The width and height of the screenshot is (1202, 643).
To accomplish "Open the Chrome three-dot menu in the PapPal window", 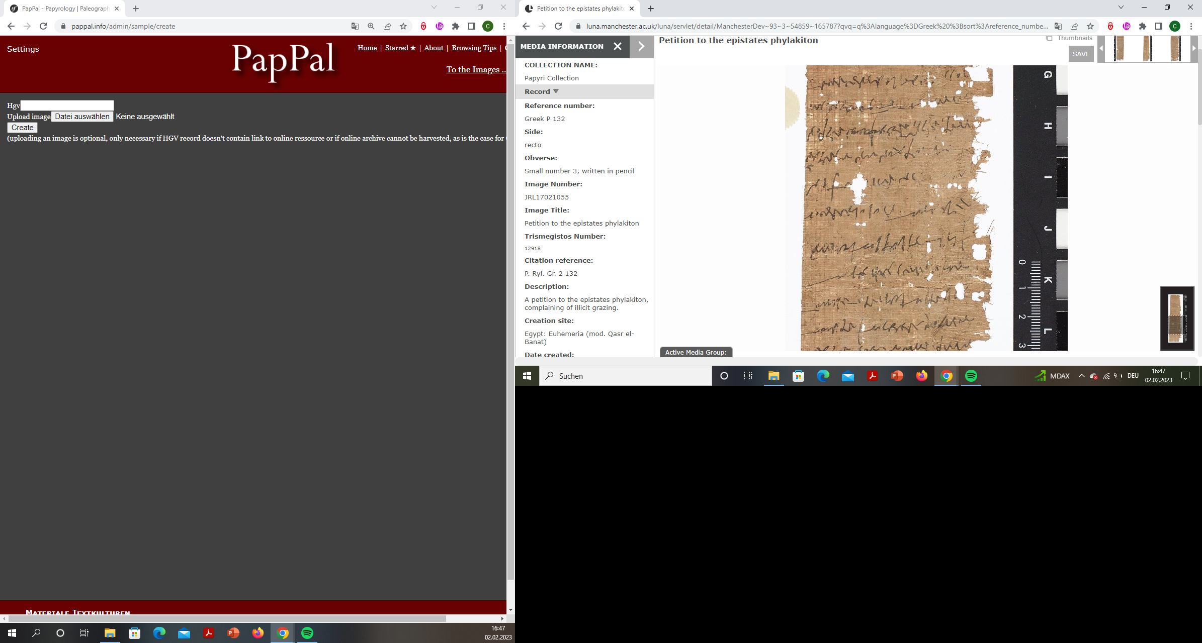I will point(504,26).
